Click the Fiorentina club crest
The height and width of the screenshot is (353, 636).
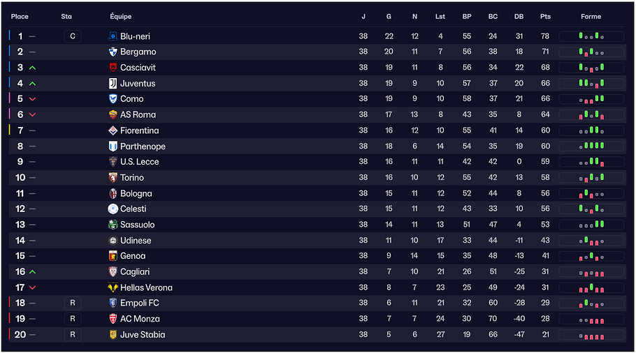pyautogui.click(x=113, y=130)
